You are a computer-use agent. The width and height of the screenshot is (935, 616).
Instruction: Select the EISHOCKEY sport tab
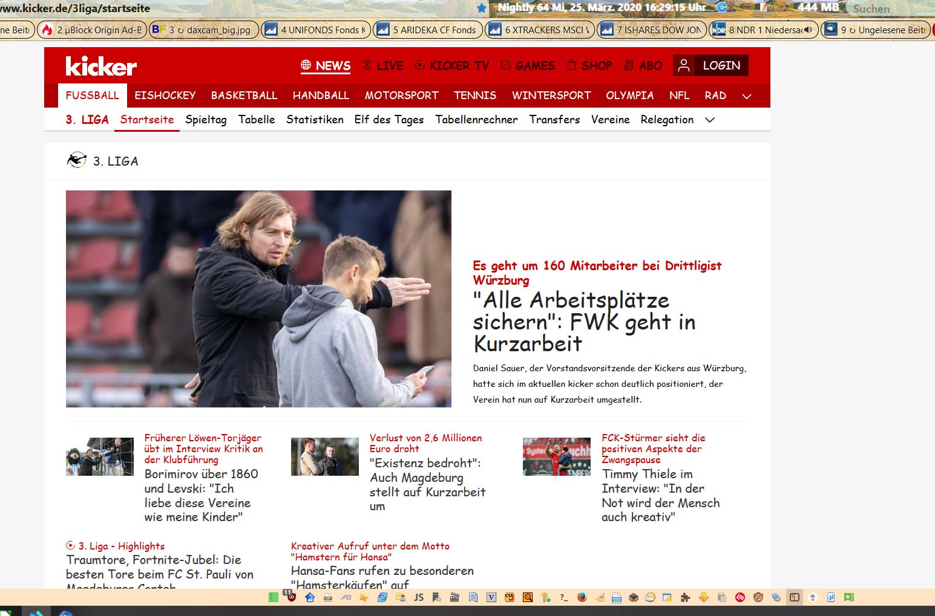pyautogui.click(x=165, y=96)
